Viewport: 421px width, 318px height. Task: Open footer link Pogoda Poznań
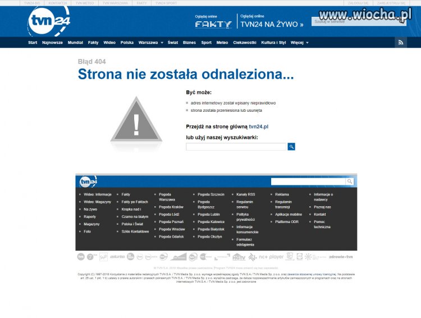pyautogui.click(x=171, y=222)
